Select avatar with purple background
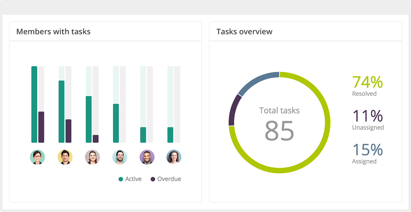 click(x=147, y=157)
